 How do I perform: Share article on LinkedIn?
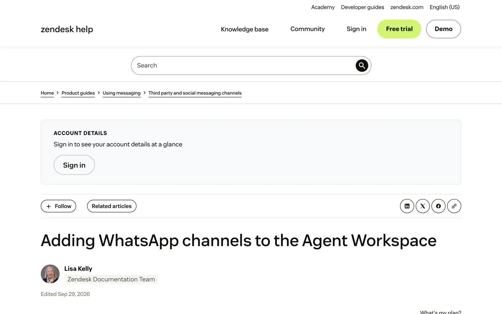tap(407, 206)
